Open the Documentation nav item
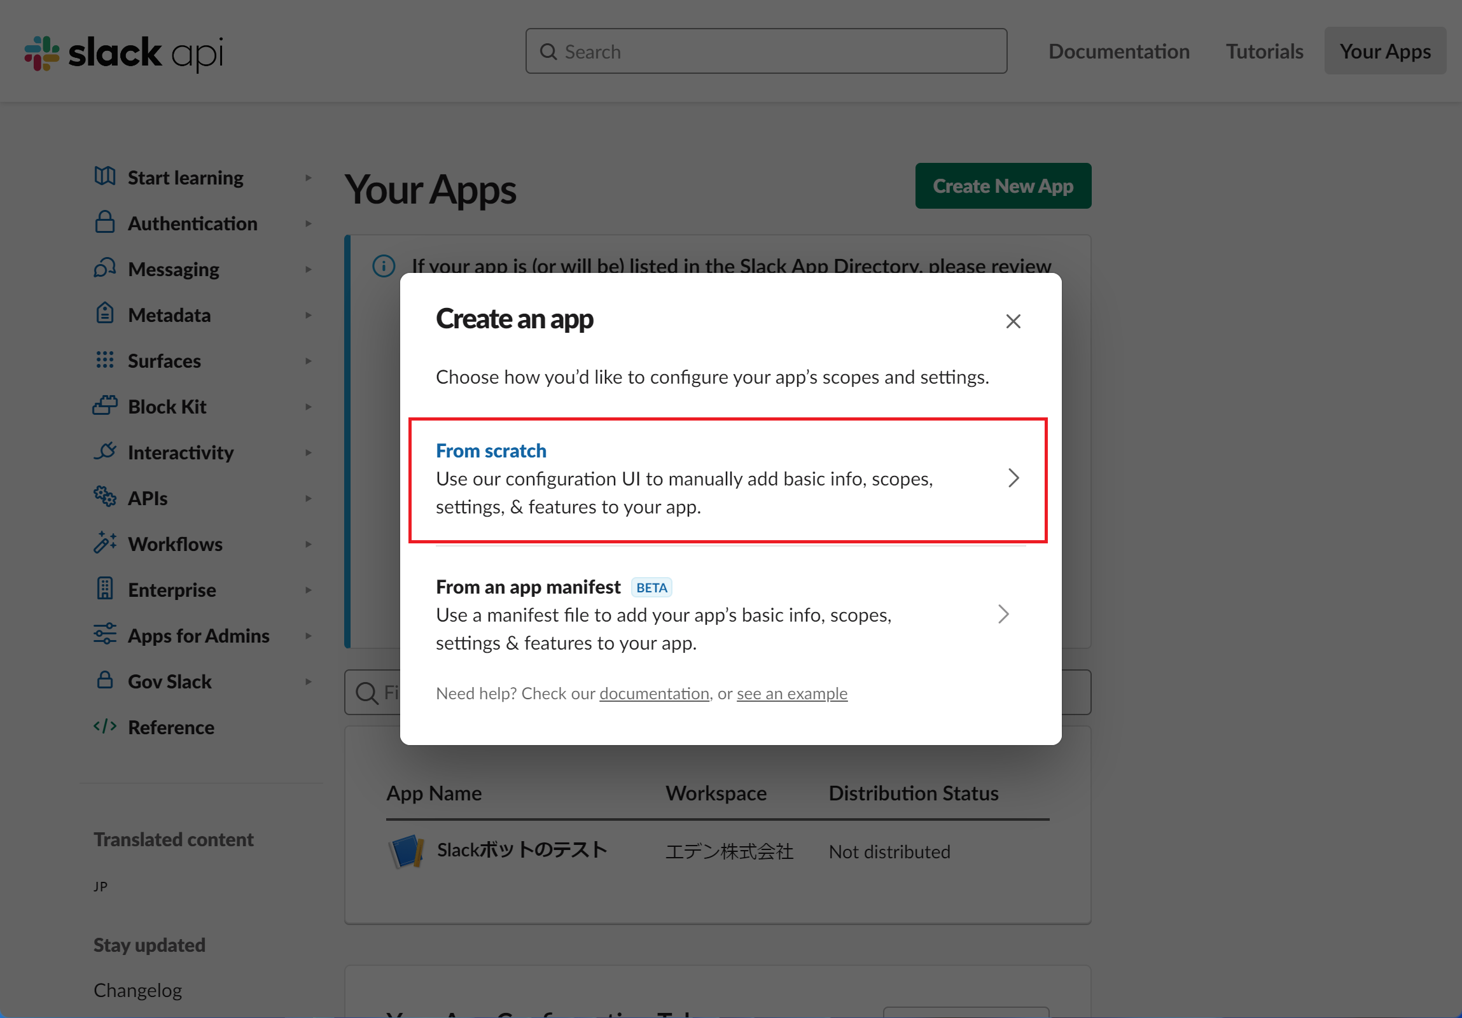 click(x=1119, y=51)
